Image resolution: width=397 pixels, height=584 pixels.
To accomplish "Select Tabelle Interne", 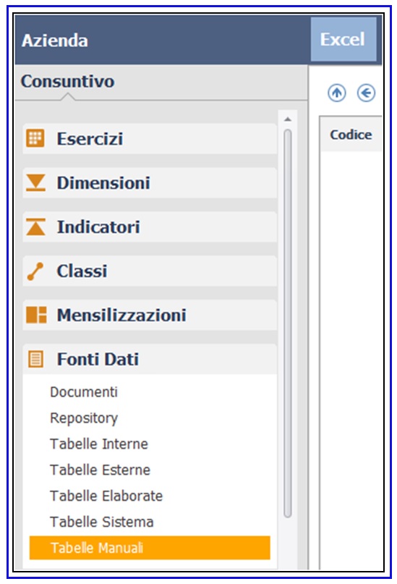I will pos(99,444).
